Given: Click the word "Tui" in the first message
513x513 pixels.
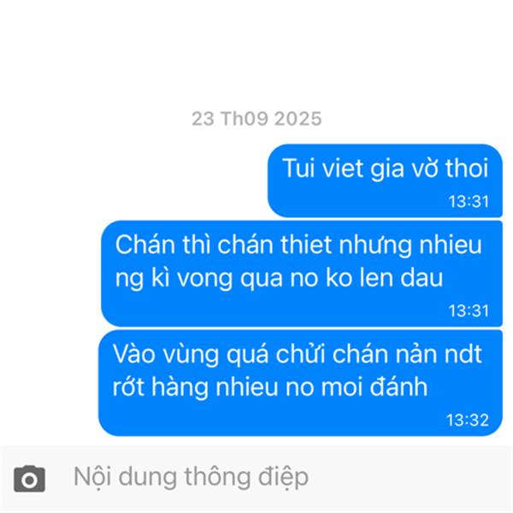Looking at the screenshot, I should coord(297,168).
